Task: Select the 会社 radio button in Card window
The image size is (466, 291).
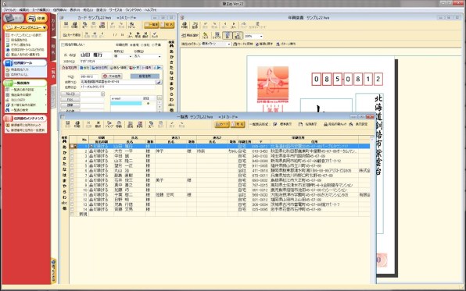Action: 142,44
